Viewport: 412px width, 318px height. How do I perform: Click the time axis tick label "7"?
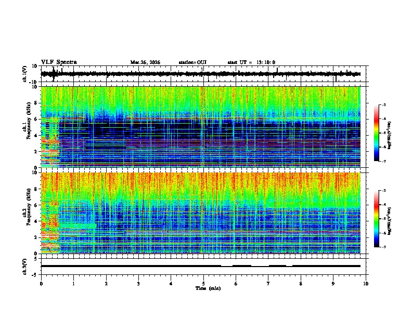click(268, 284)
